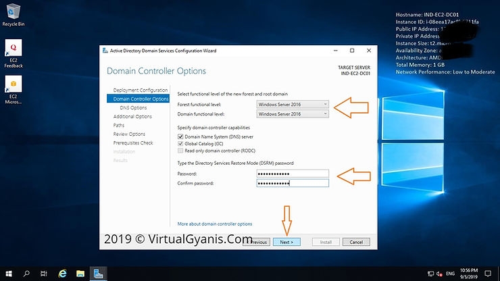Go to Deployment Configuration step
Screen dimensions: 500x281
tap(141, 90)
